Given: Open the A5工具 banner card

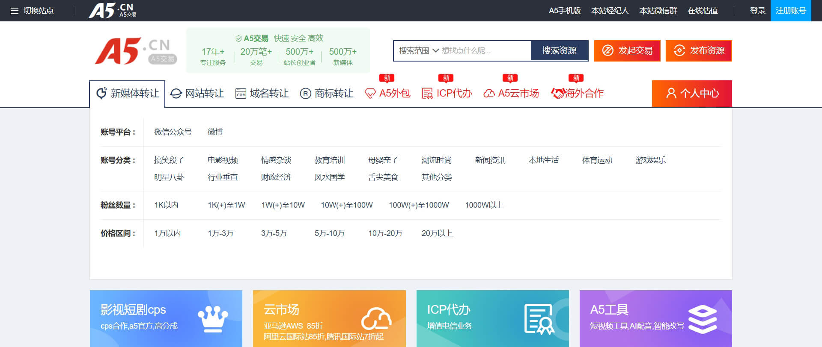Looking at the screenshot, I should (656, 318).
